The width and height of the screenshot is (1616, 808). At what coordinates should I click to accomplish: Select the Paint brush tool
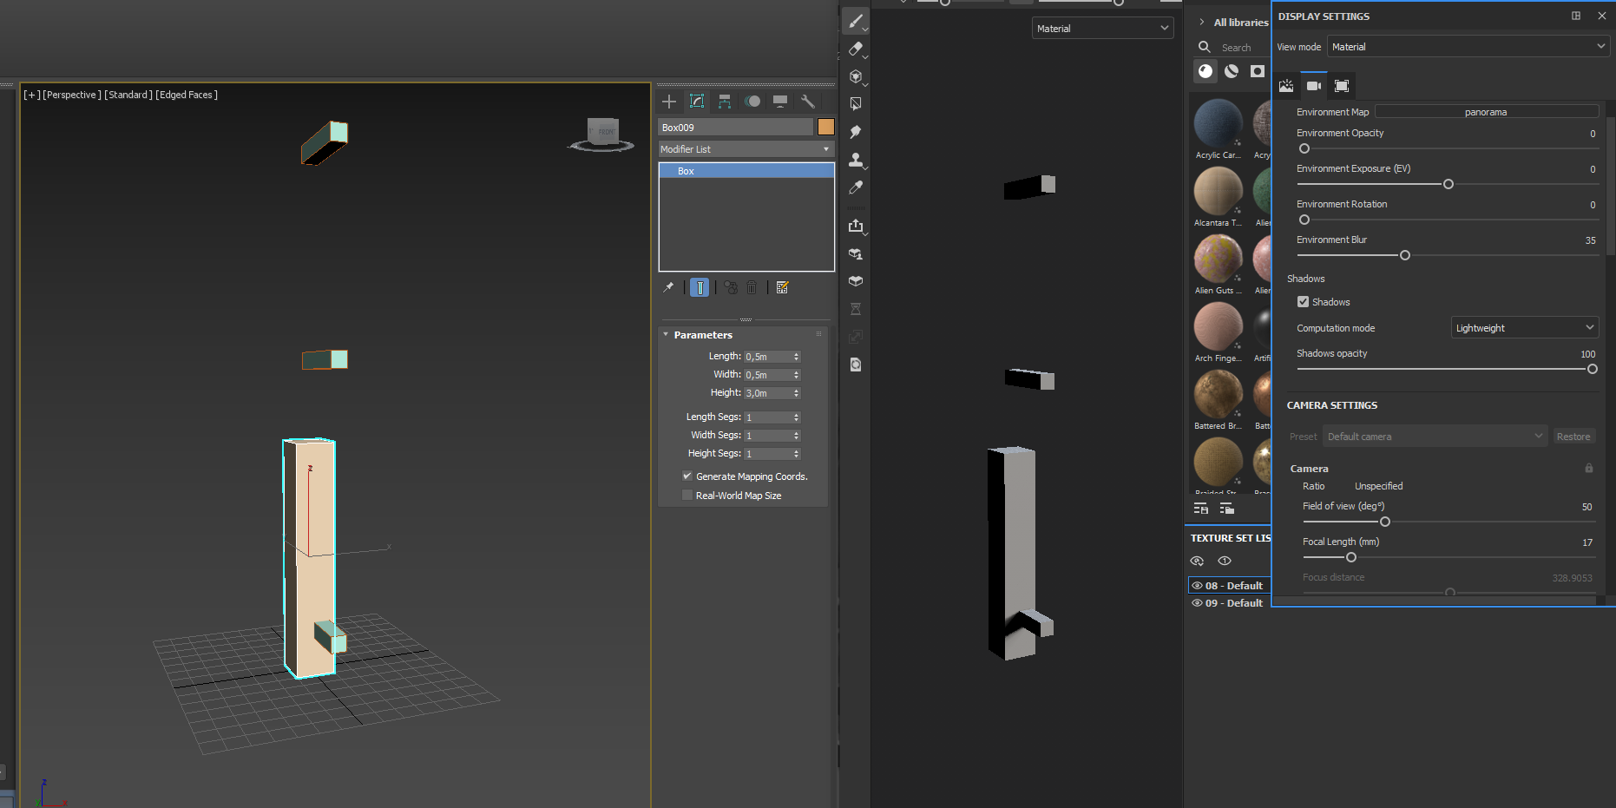[x=855, y=21]
